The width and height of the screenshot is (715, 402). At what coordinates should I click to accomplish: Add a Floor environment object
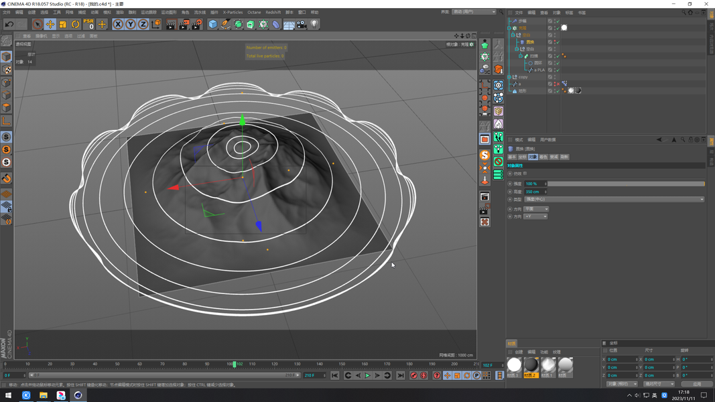[x=289, y=24]
